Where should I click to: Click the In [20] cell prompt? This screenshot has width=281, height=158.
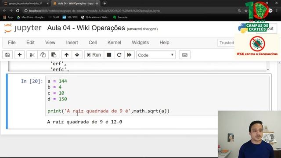(x=32, y=81)
